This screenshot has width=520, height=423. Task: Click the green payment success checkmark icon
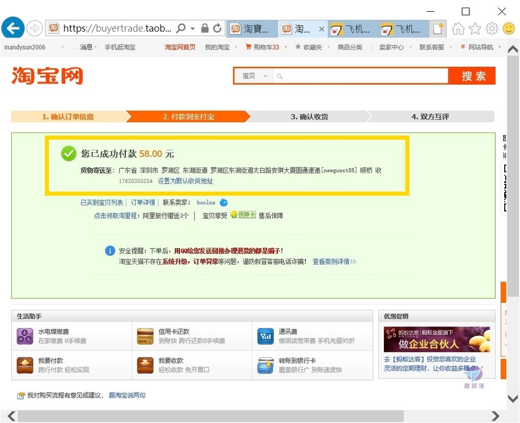69,153
